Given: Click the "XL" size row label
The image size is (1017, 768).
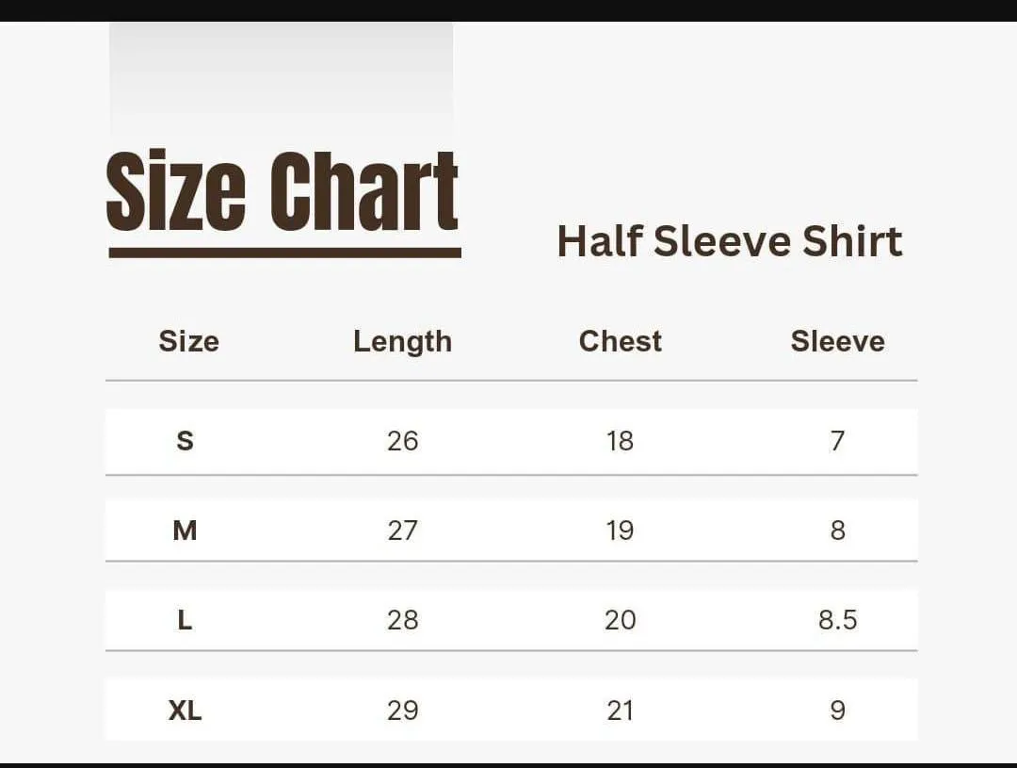Looking at the screenshot, I should [186, 710].
